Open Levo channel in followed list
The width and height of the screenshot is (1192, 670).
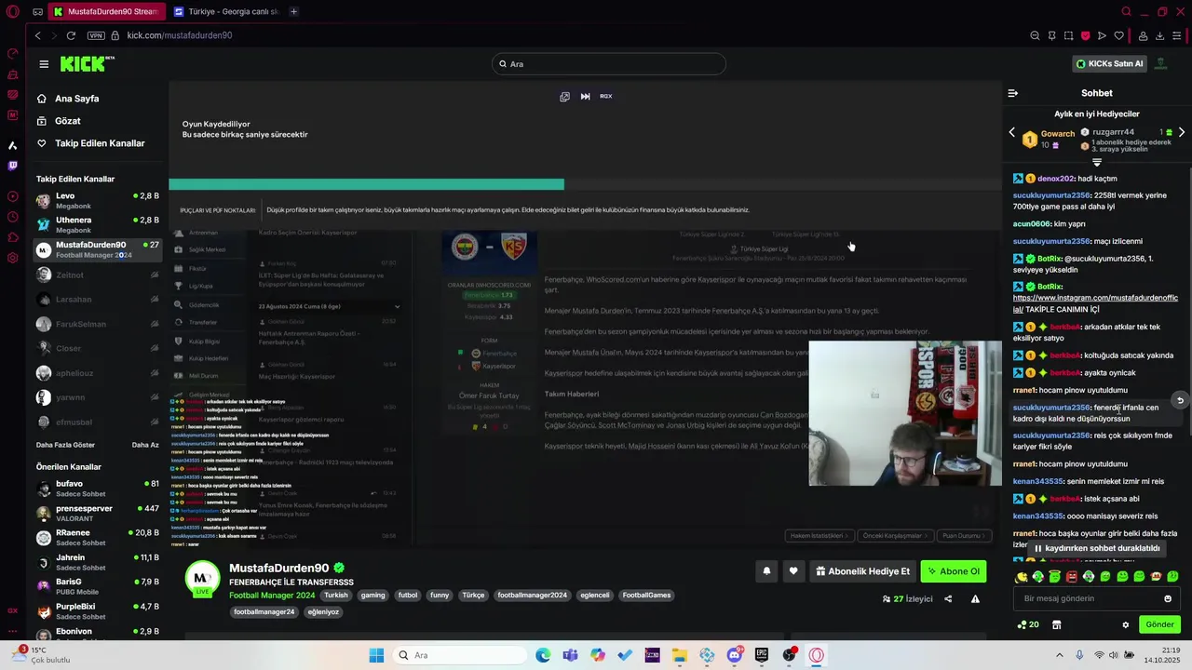pos(97,200)
